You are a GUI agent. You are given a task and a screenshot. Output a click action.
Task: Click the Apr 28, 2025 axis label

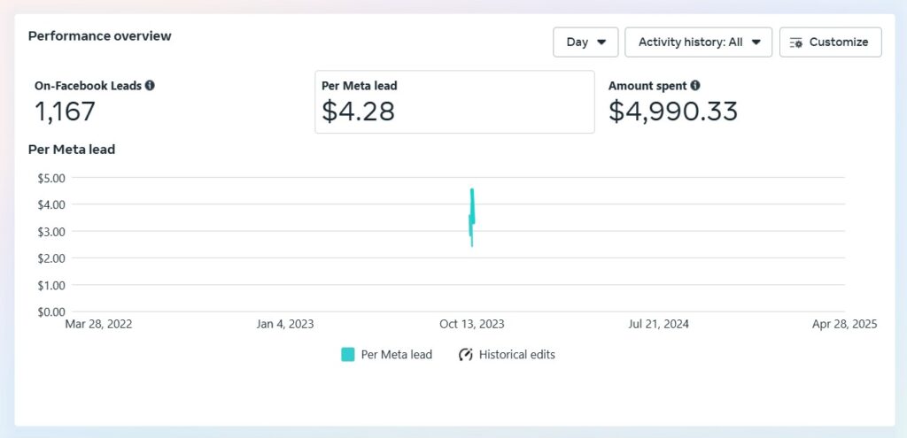pos(844,324)
